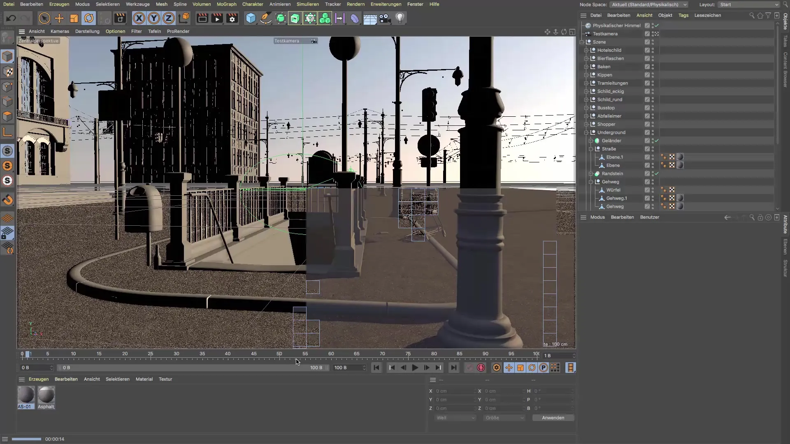Open material manager Erzeugen menu

39,379
